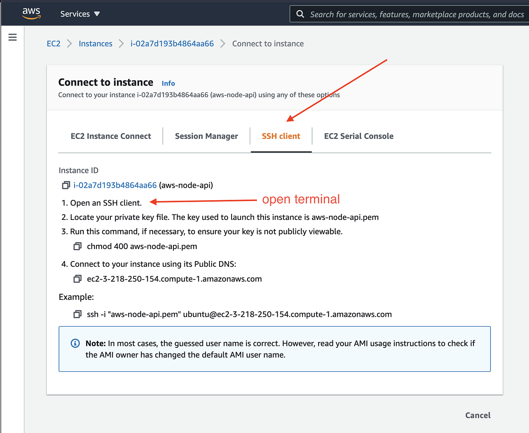Open the Instances breadcrumb link
The image size is (529, 433).
[95, 44]
